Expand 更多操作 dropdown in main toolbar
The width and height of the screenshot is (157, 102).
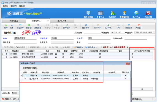point(91,26)
